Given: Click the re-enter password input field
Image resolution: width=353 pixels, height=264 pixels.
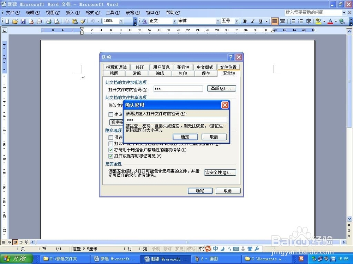Looking at the screenshot, I should click(176, 120).
